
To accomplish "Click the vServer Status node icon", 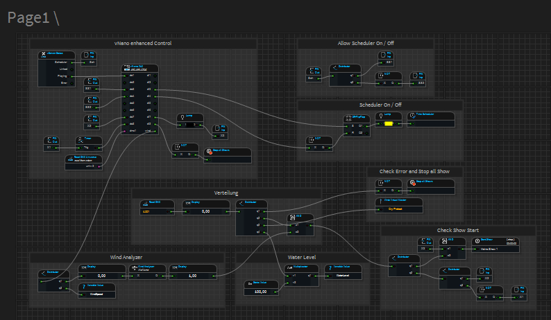I will (x=43, y=55).
